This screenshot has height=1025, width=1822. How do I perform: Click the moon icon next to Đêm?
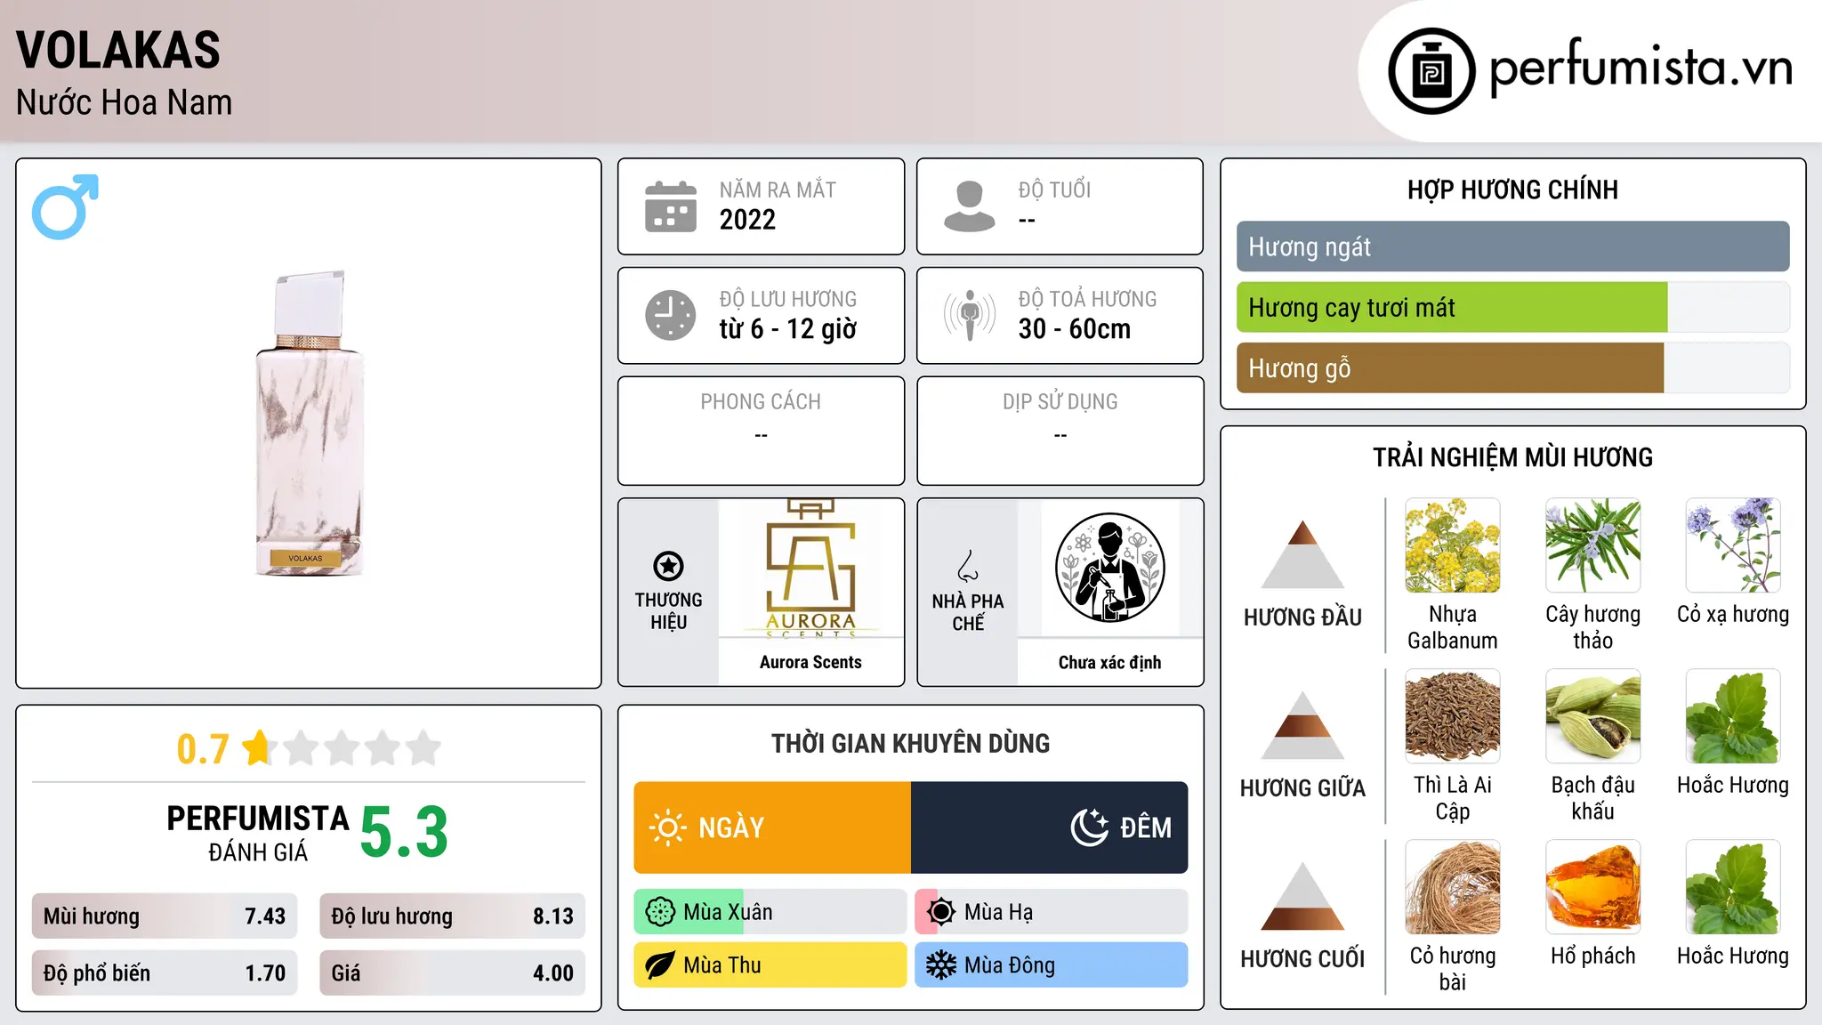coord(1090,827)
